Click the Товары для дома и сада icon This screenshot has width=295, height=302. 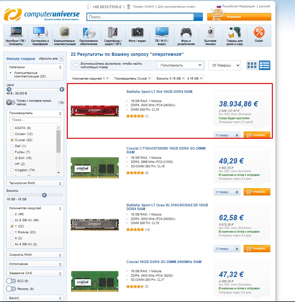[234, 32]
